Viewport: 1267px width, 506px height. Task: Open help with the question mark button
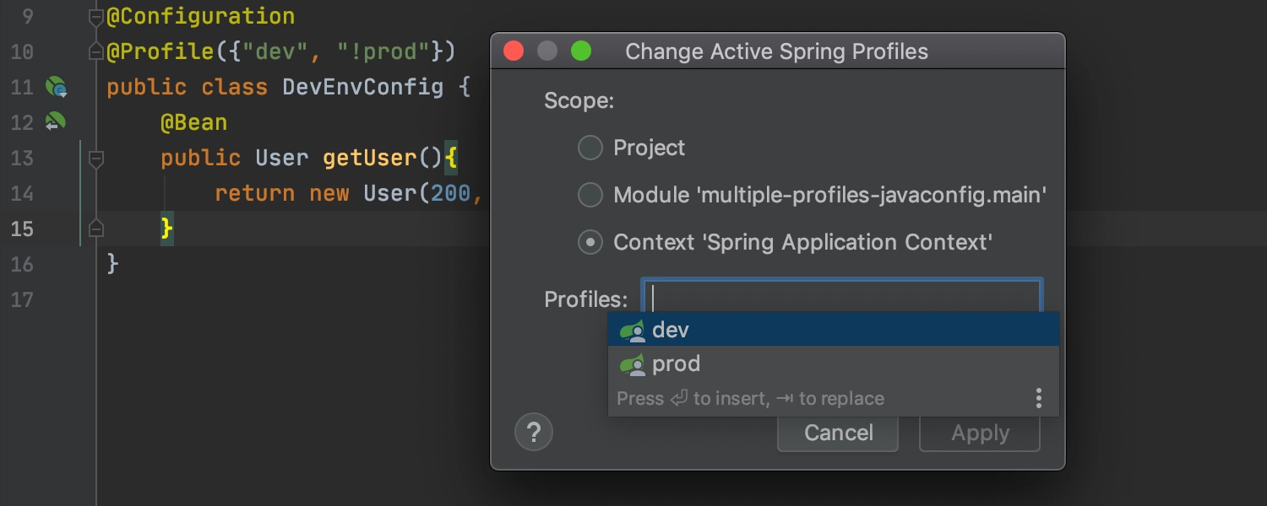click(x=534, y=433)
